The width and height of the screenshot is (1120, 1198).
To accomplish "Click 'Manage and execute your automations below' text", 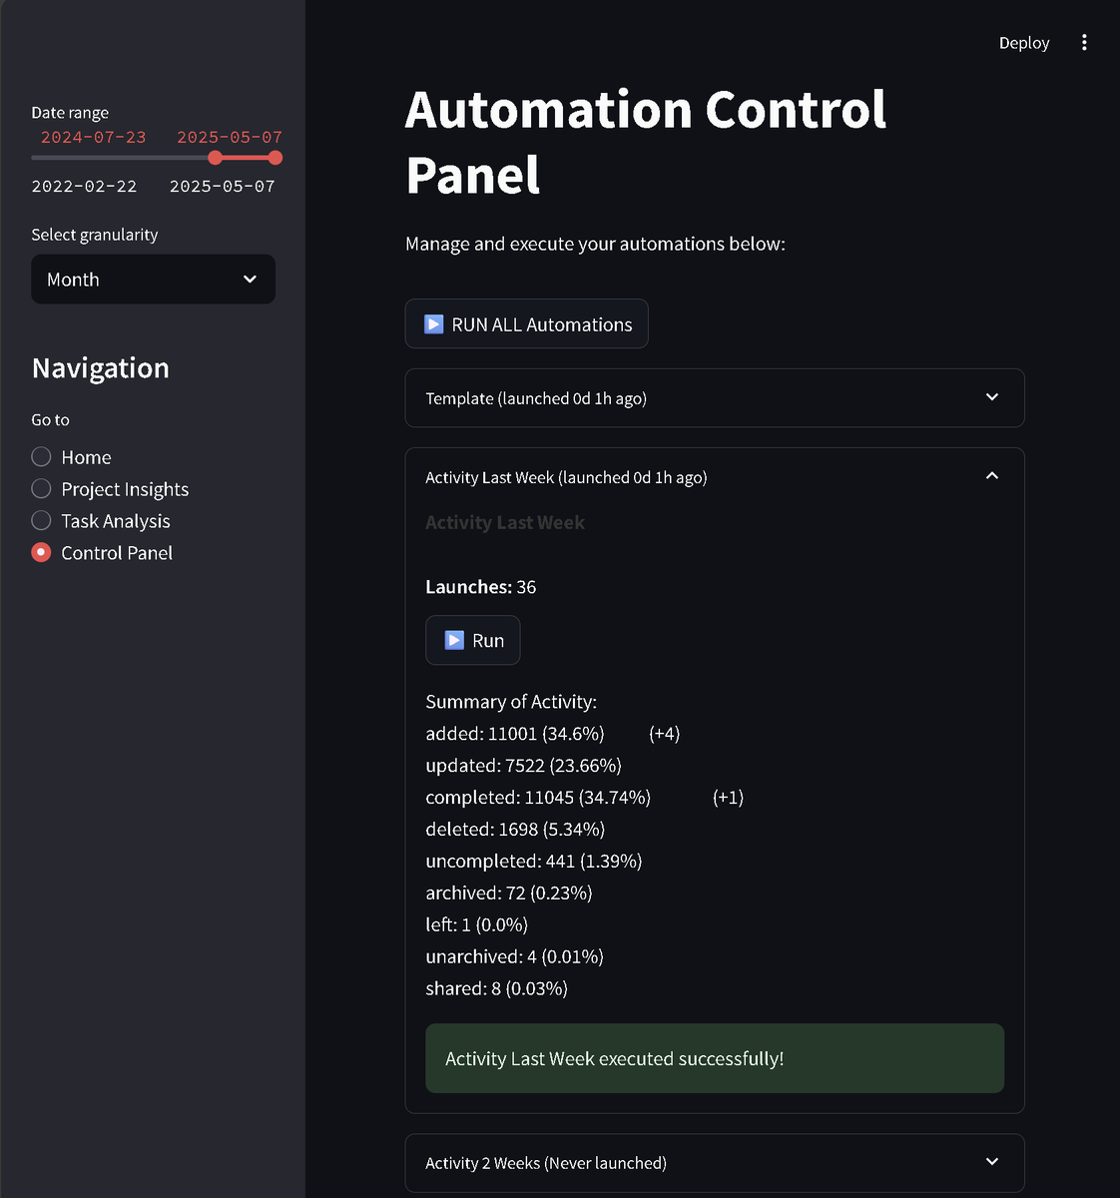I will pos(595,244).
